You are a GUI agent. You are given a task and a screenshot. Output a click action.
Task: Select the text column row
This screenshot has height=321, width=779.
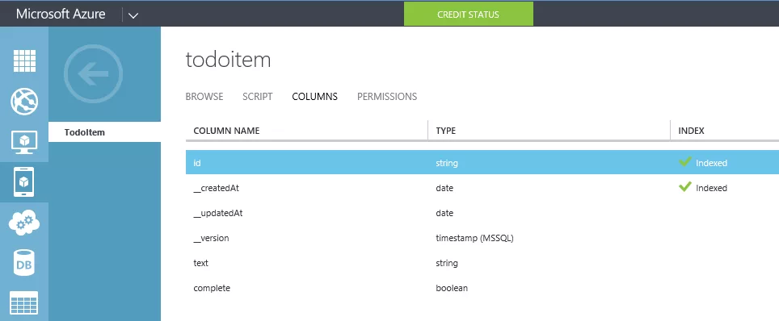482,263
